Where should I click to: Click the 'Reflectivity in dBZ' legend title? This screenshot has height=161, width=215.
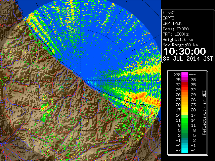204,113
